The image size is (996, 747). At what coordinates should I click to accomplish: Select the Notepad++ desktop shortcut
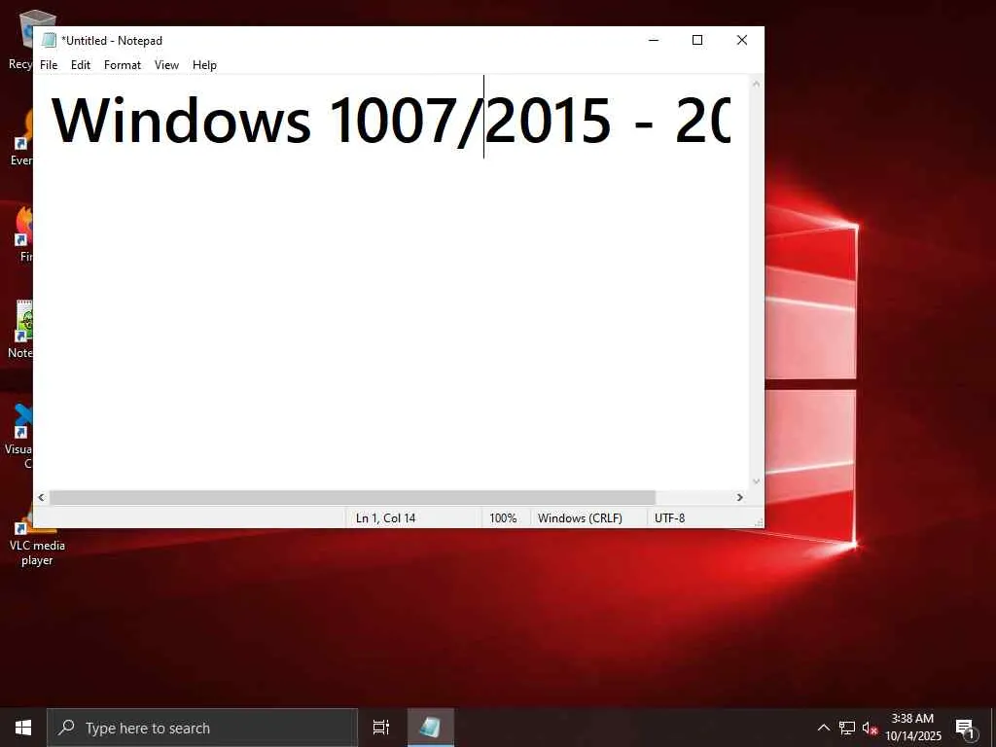[x=21, y=329]
